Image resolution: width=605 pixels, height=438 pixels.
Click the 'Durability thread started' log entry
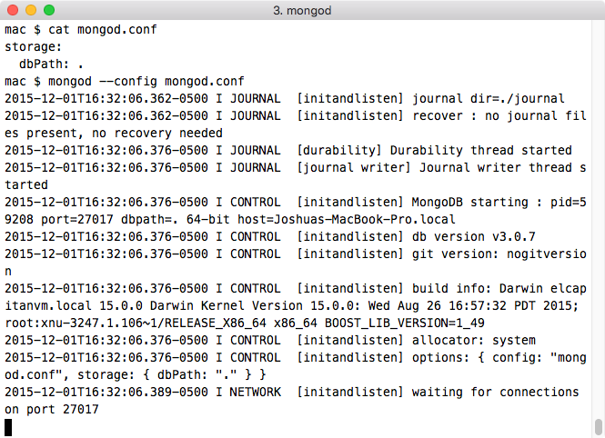coord(480,150)
